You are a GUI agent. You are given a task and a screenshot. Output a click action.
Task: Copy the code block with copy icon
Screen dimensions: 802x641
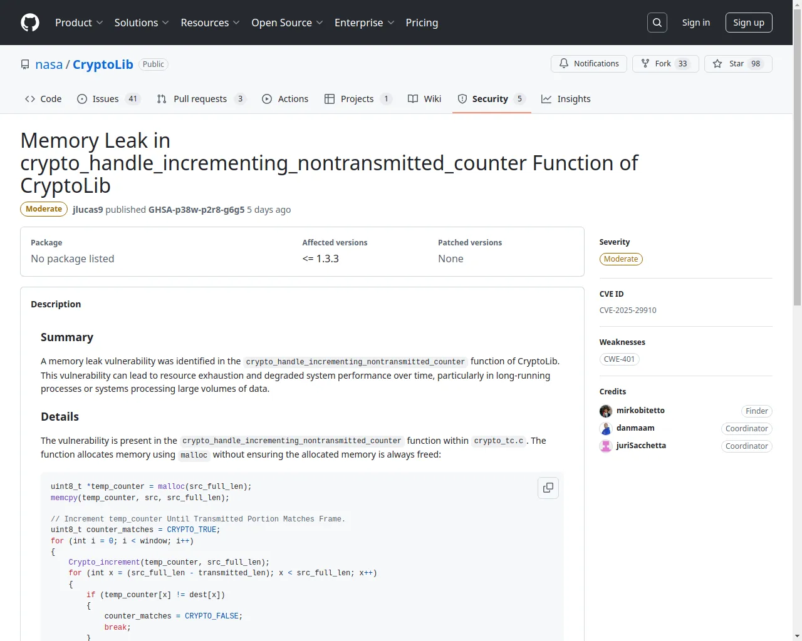point(548,488)
